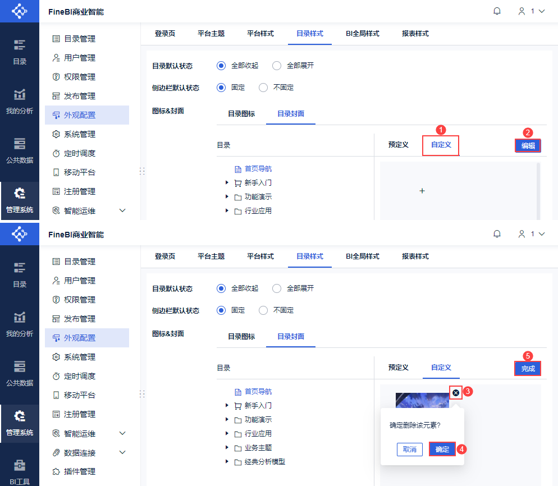Click 首页导航 link in bottom screenshot tree

[258, 392]
